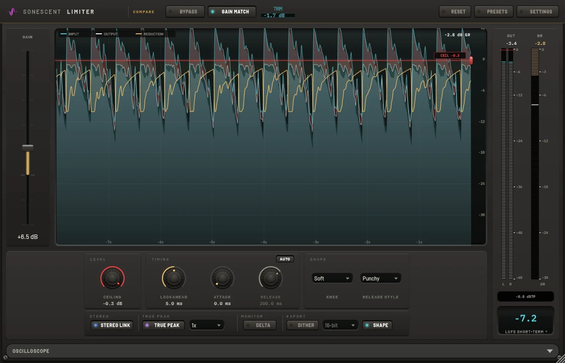Toggle the OUTPUT legend in the display
The image size is (565, 363).
tap(107, 34)
